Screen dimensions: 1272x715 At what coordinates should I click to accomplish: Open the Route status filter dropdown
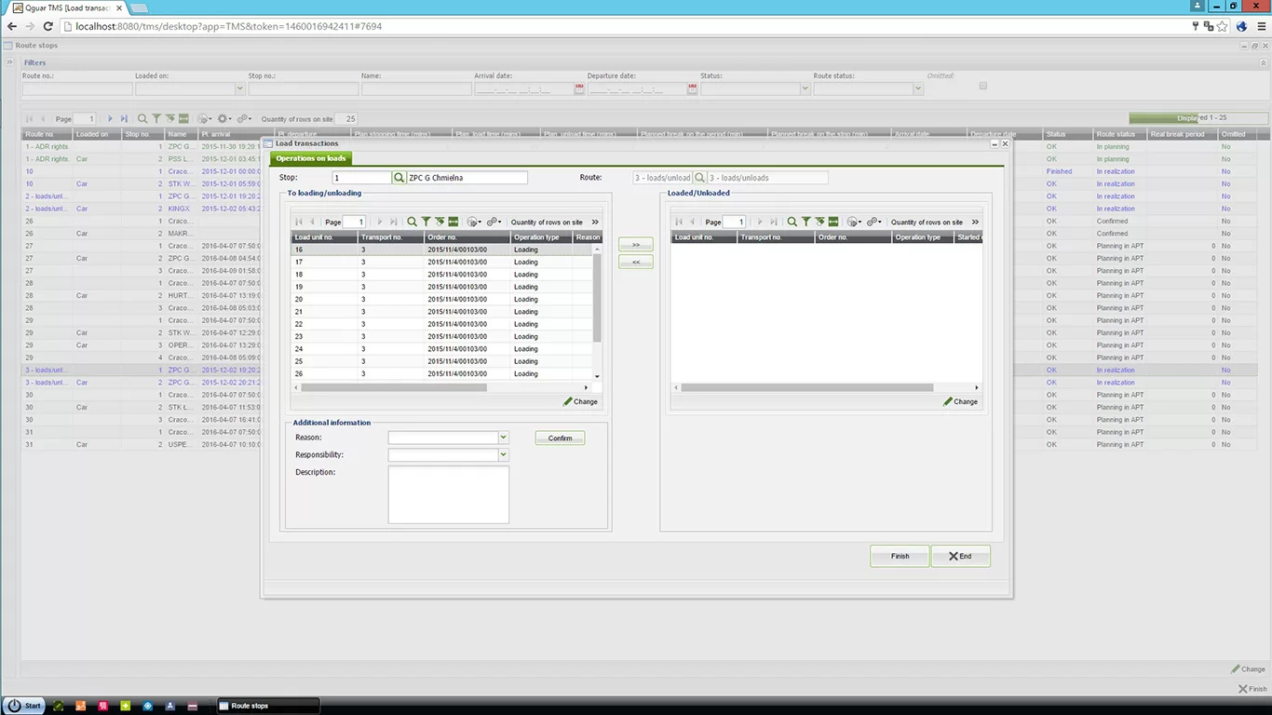(x=918, y=88)
